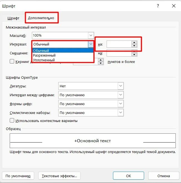Viewport: 181px width, 183px height.
Task: Increase the Интервал spacing value with up arrow
Action: (134, 42)
